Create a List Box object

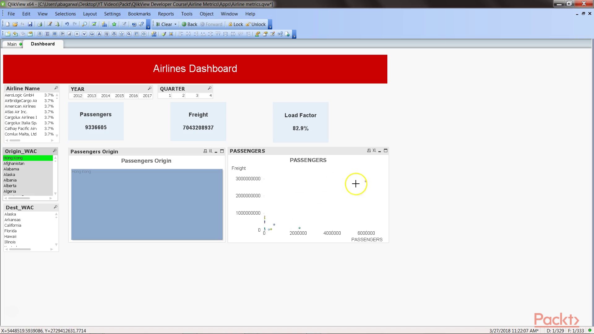pos(40,34)
